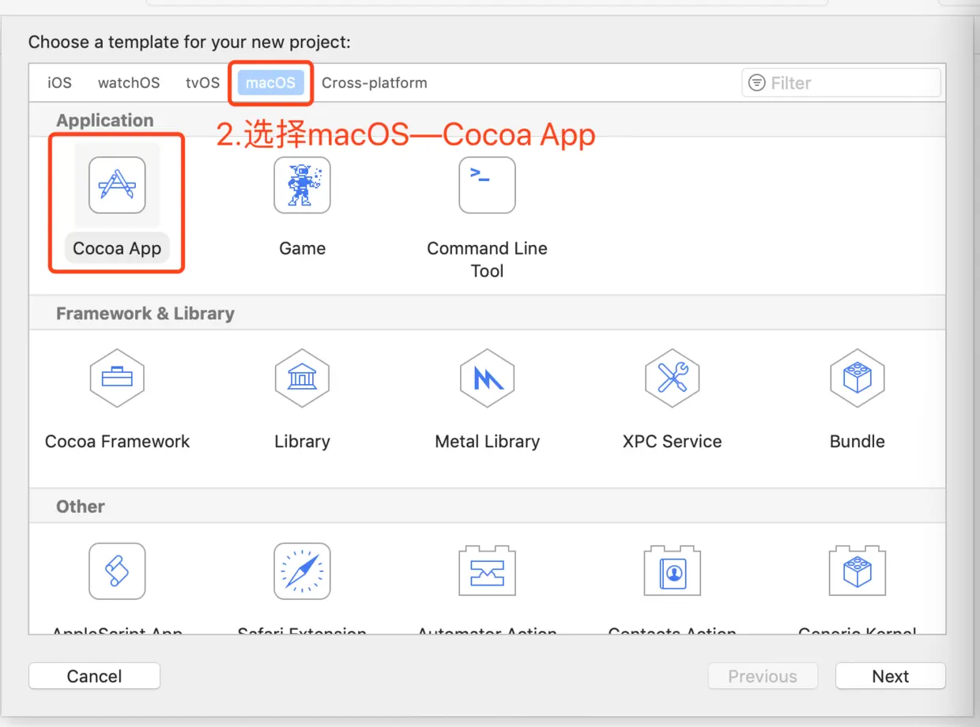This screenshot has width=980, height=727.
Task: Open the tvOS platform tab
Action: pos(202,83)
